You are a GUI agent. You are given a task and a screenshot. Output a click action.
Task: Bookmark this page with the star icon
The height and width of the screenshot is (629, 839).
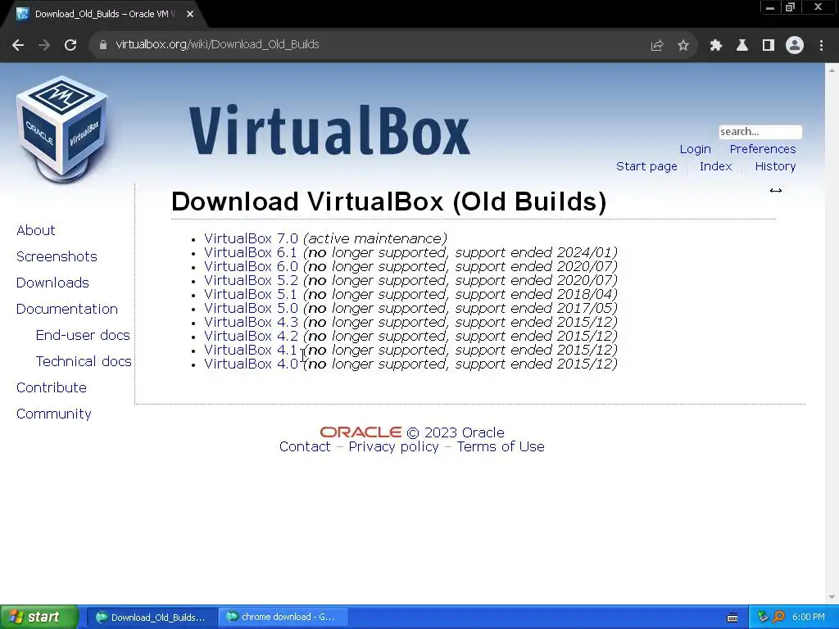[x=683, y=45]
